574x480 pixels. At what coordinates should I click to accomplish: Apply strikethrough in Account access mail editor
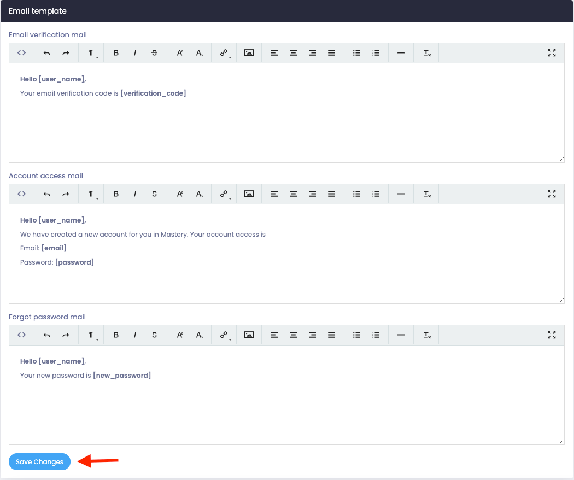[154, 194]
